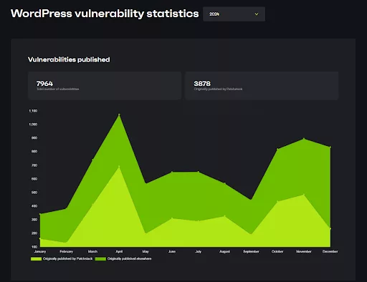Click the 'June' axis label
This screenshot has width=367, height=282.
click(172, 251)
